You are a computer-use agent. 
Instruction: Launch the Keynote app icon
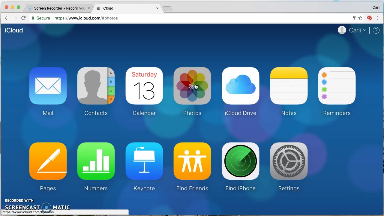click(144, 161)
